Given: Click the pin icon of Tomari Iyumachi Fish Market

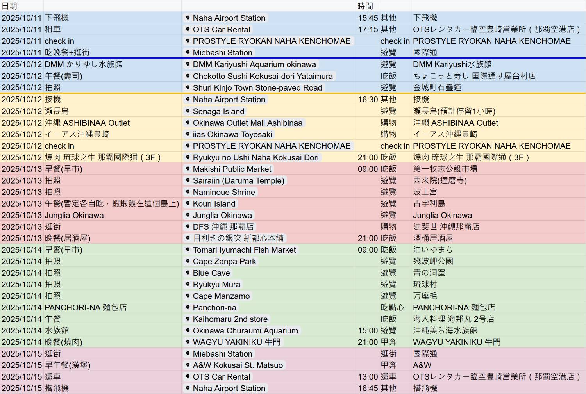Looking at the screenshot, I should [188, 250].
